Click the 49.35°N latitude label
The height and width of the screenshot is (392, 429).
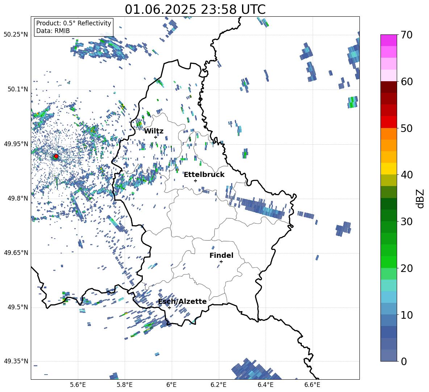16,361
